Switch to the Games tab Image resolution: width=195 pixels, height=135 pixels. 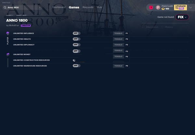point(74,7)
